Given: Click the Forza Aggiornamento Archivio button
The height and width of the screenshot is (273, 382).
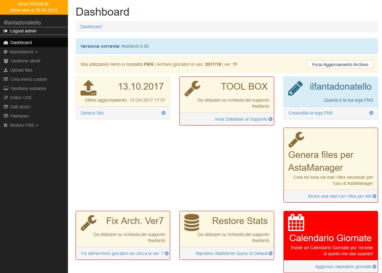Looking at the screenshot, I should 340,64.
